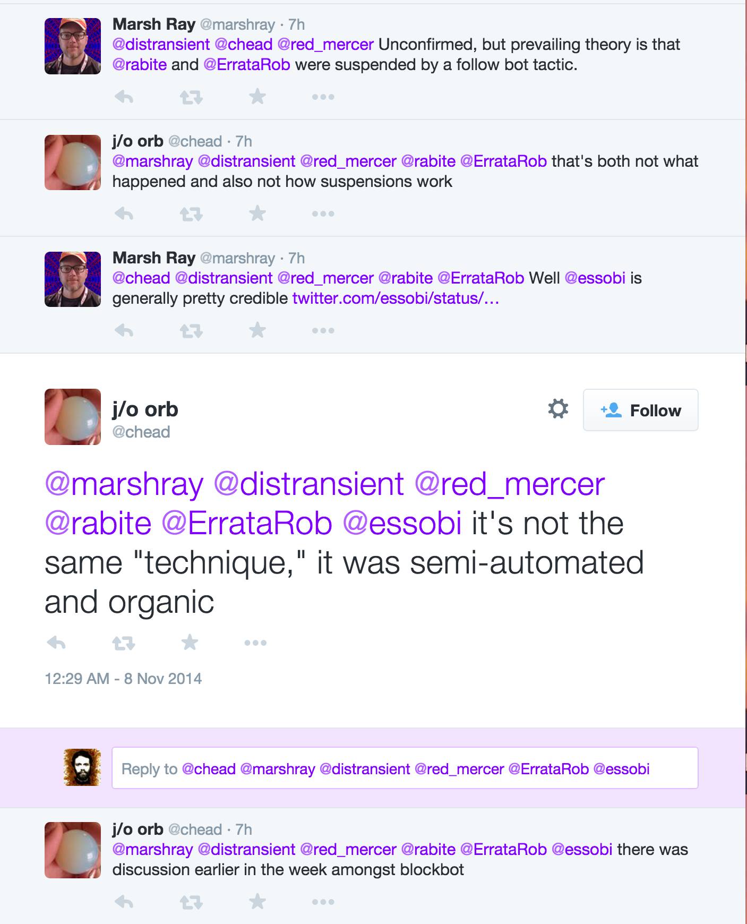Follow j/o orb @chead
The image size is (747, 924).
click(x=640, y=410)
